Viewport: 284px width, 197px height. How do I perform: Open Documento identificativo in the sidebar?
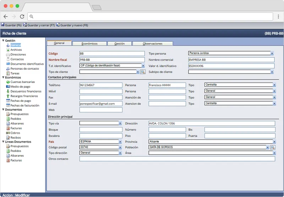[27, 64]
